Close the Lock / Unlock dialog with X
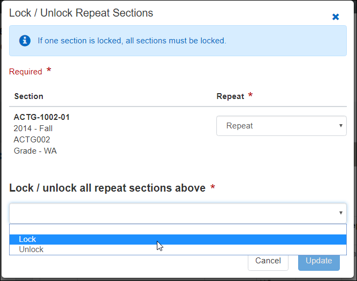The image size is (357, 281). click(336, 17)
